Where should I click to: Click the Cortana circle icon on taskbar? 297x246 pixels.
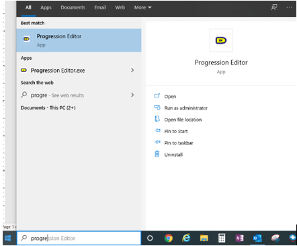[x=150, y=238]
